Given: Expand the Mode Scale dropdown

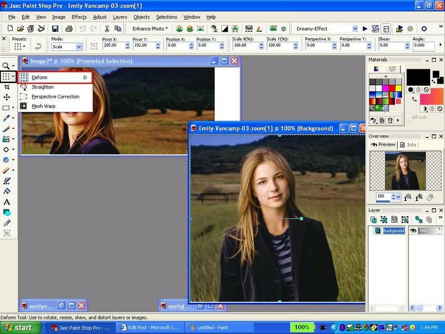Looking at the screenshot, I should coord(78,47).
